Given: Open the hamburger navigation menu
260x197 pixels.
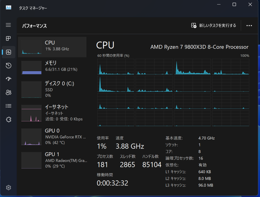Looking at the screenshot, I should tap(8, 25).
